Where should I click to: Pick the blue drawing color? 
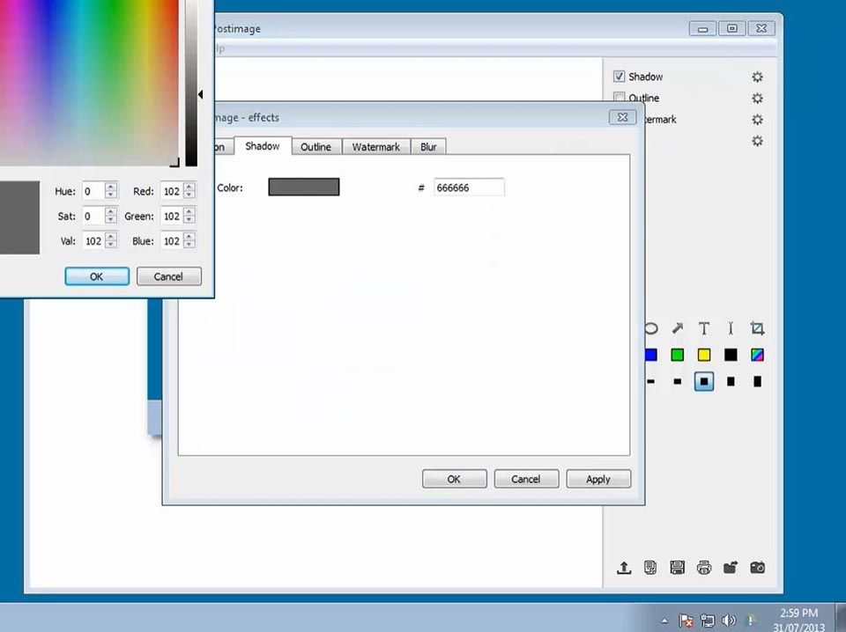pyautogui.click(x=651, y=355)
